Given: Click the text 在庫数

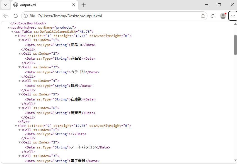Looking at the screenshot, I should (x=76, y=99).
